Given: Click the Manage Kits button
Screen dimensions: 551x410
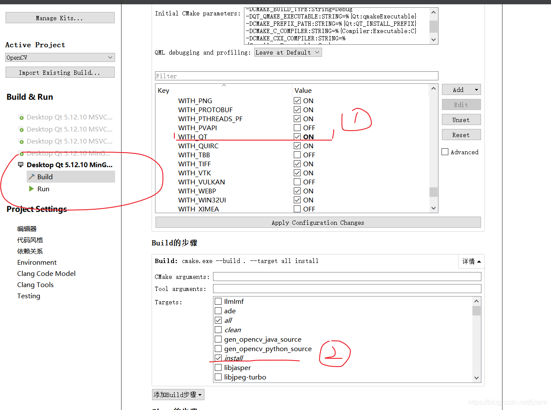Looking at the screenshot, I should 60,18.
